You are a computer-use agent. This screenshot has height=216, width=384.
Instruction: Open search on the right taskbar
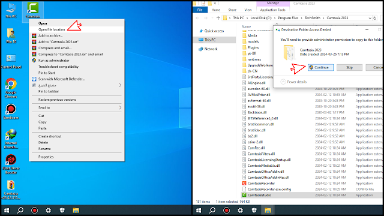point(212,211)
